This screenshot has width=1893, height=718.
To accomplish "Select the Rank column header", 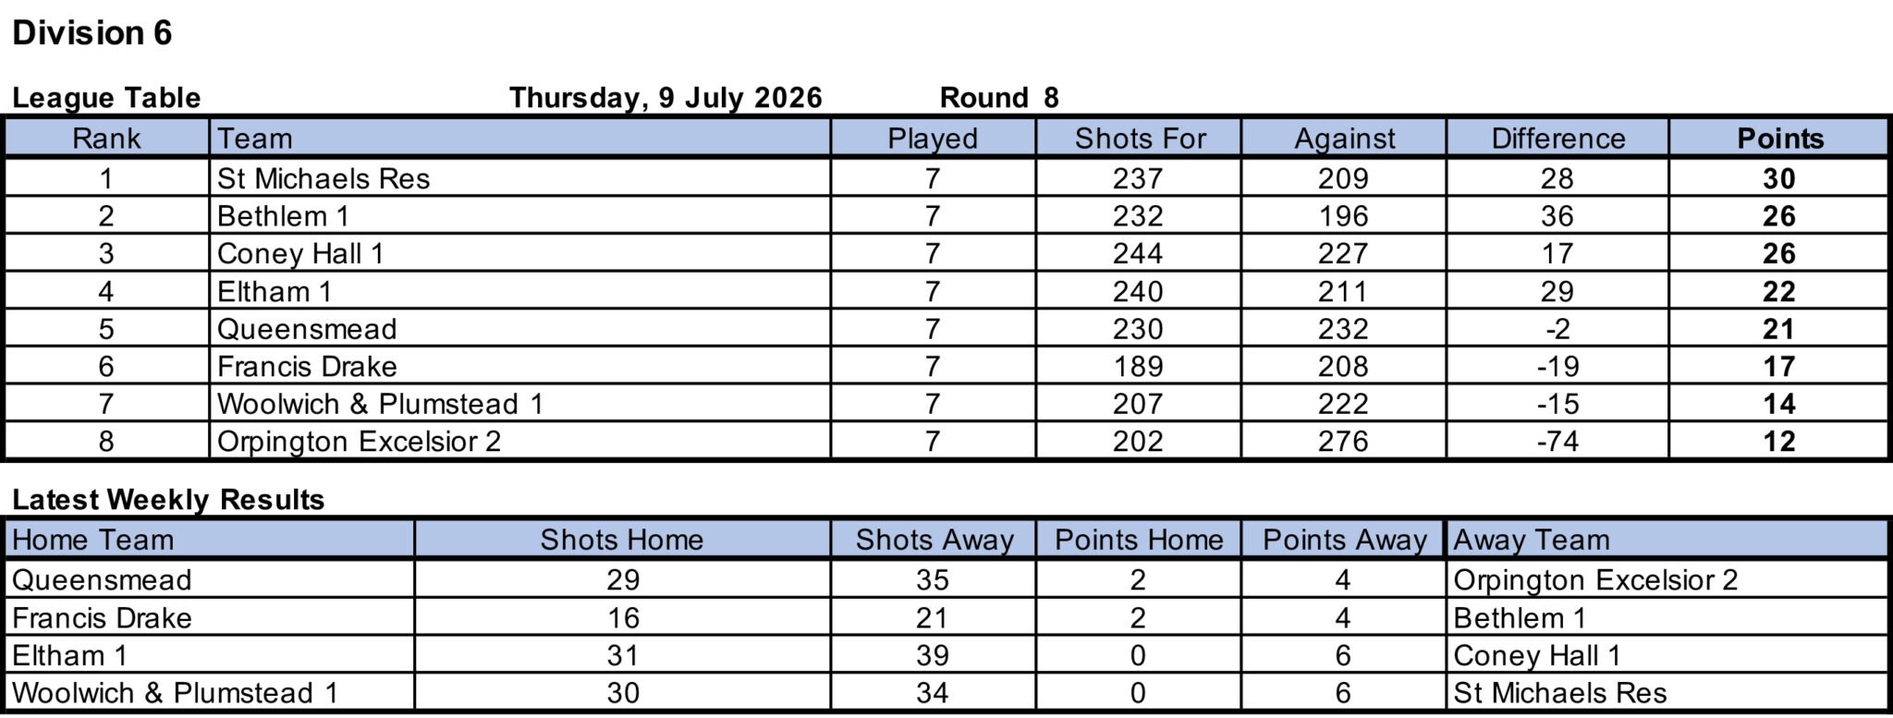I will pos(107,139).
